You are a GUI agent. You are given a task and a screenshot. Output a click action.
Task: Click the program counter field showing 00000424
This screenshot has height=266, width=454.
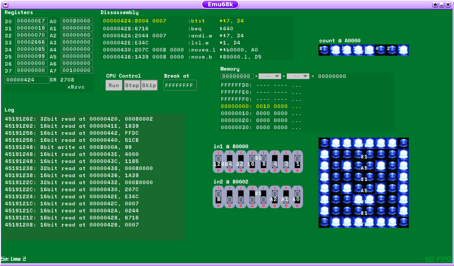coord(27,80)
